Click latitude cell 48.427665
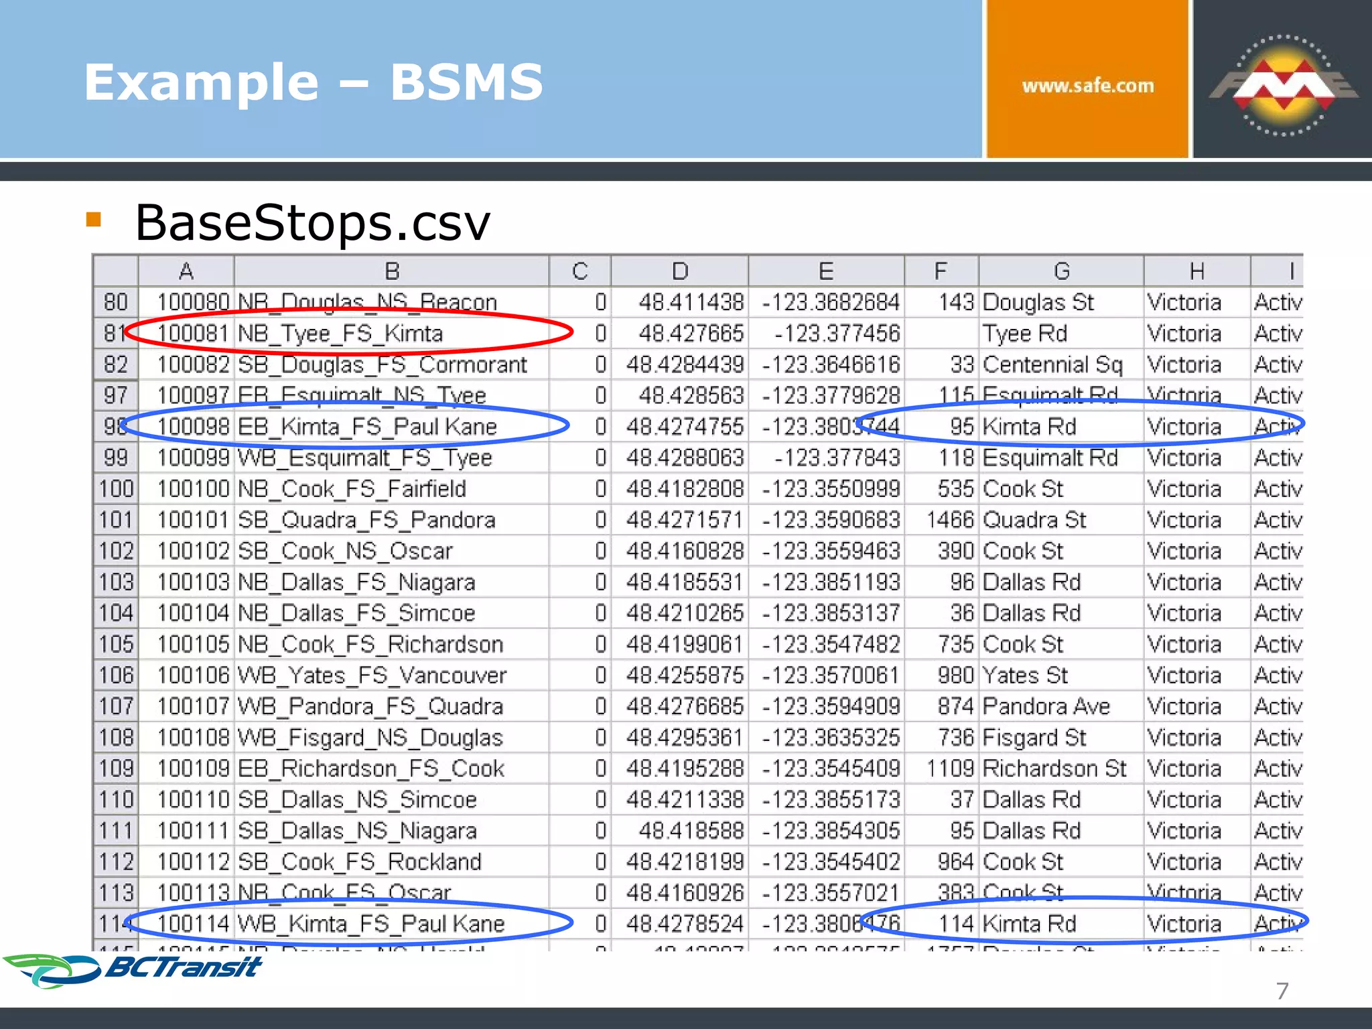 (x=679, y=334)
